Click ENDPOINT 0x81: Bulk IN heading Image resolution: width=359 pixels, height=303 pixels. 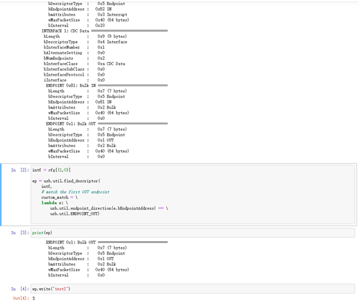point(71,85)
